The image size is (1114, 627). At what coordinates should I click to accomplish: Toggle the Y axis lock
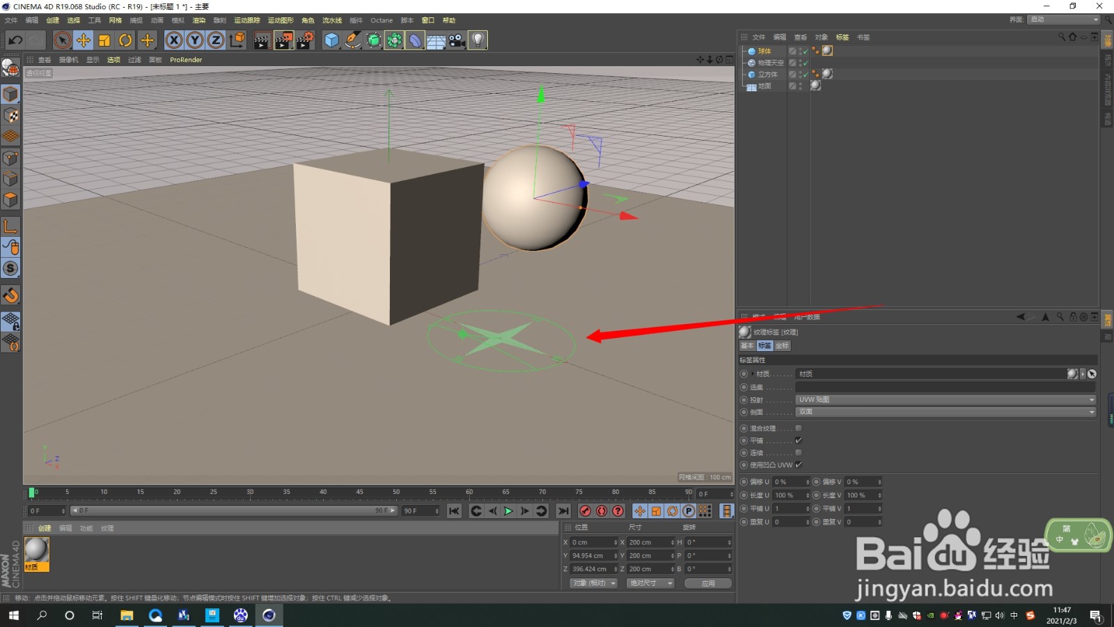click(x=195, y=40)
